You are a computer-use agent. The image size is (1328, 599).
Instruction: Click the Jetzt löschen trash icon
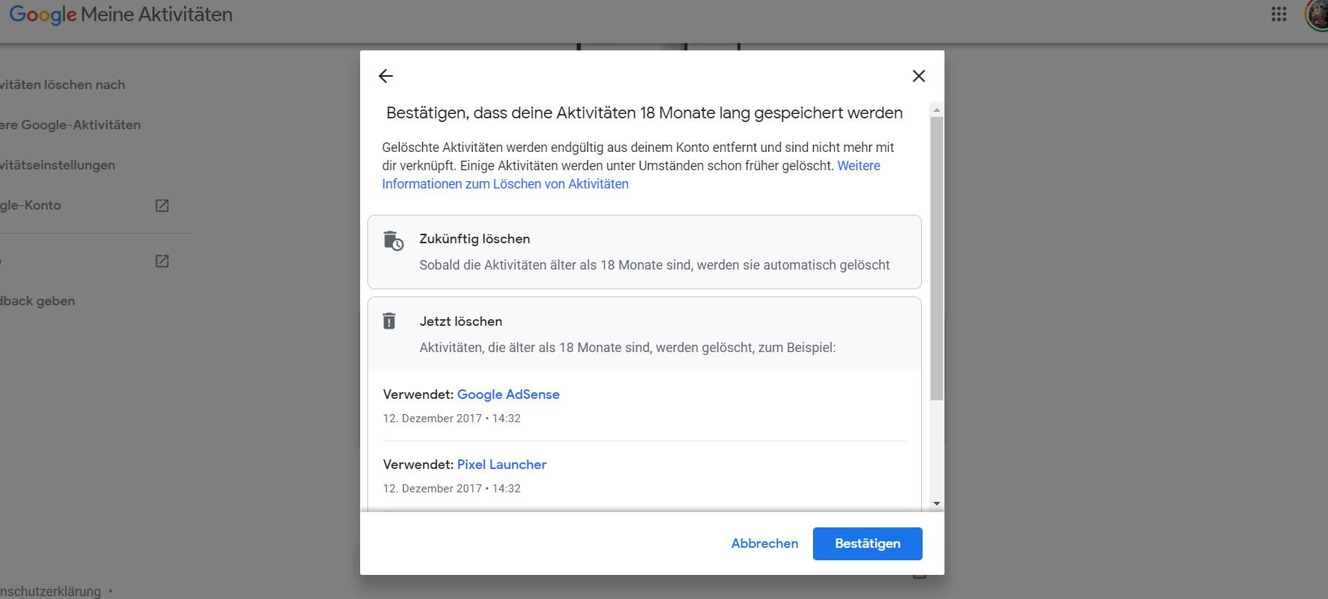tap(389, 321)
